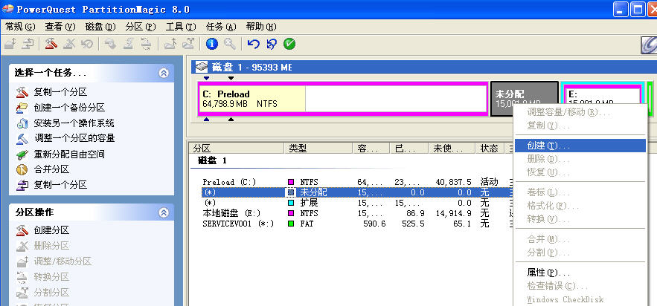
Task: Click the icon beside 调整一个分区的容量
Action: click(x=22, y=138)
